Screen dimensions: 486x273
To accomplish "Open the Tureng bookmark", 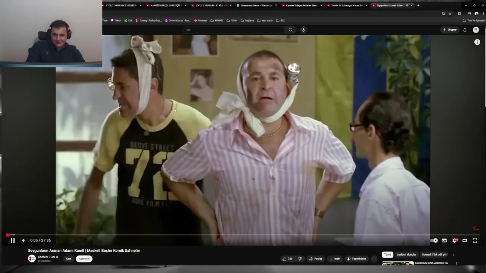I will (148, 20).
